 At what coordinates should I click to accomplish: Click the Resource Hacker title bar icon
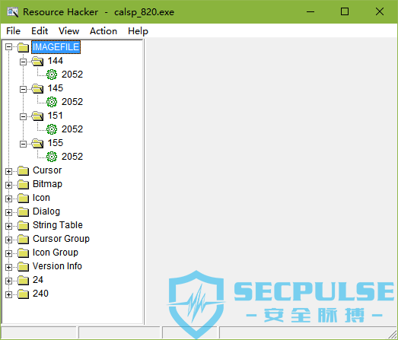12,12
